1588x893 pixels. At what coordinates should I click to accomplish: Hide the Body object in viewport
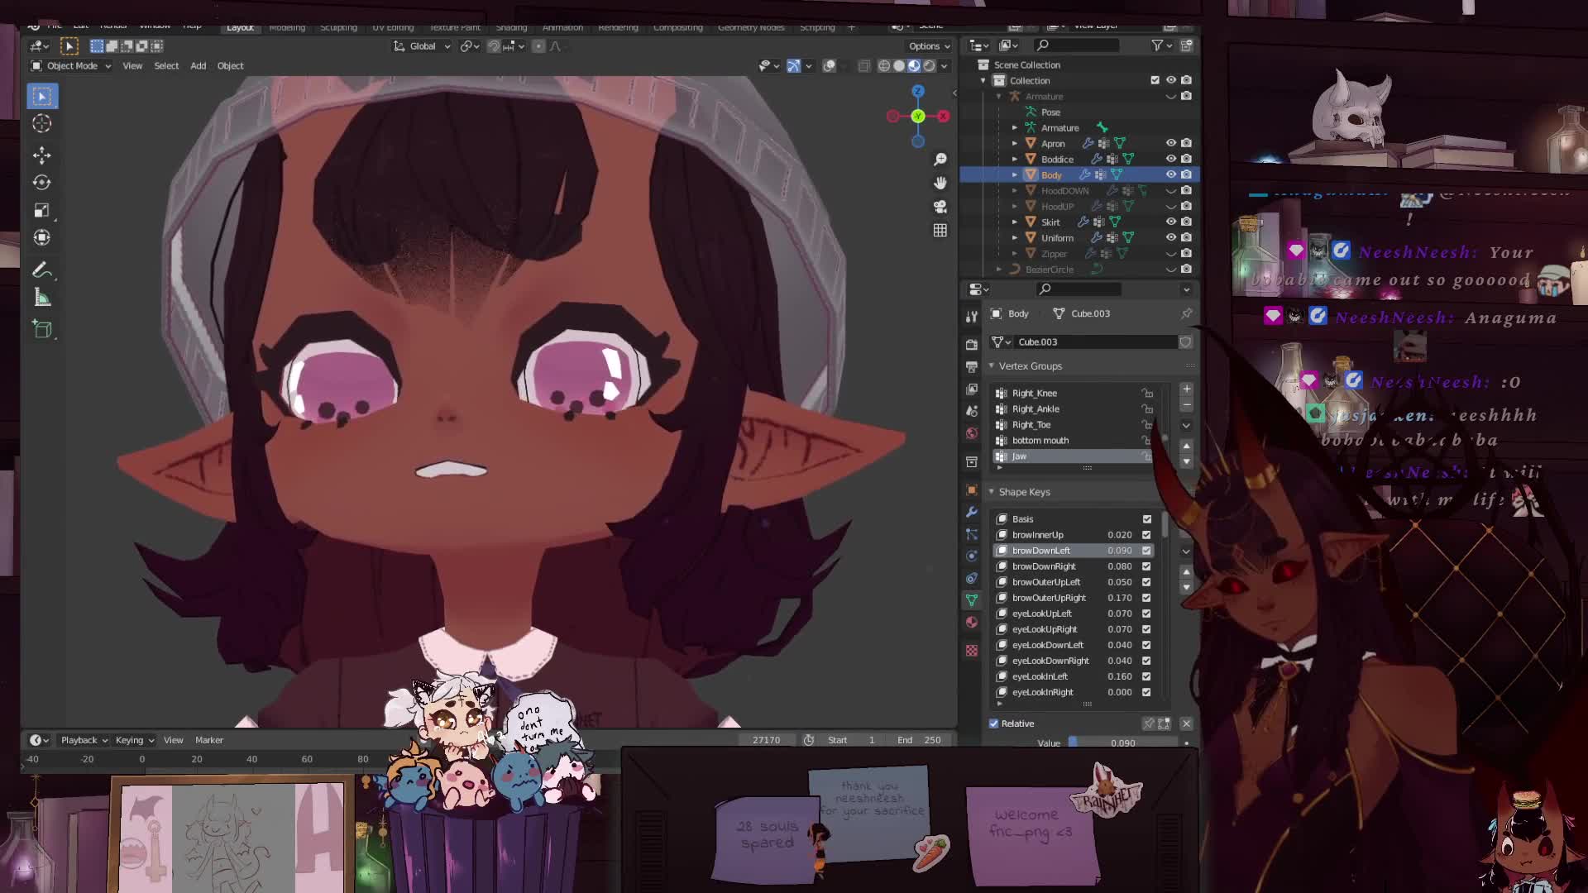tap(1170, 174)
